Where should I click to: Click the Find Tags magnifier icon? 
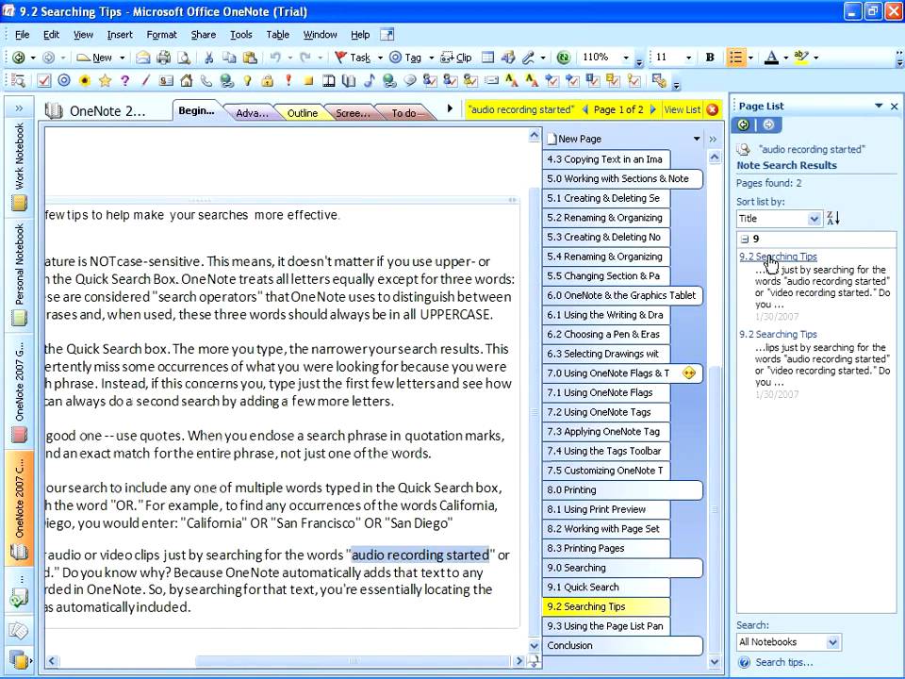tap(19, 81)
